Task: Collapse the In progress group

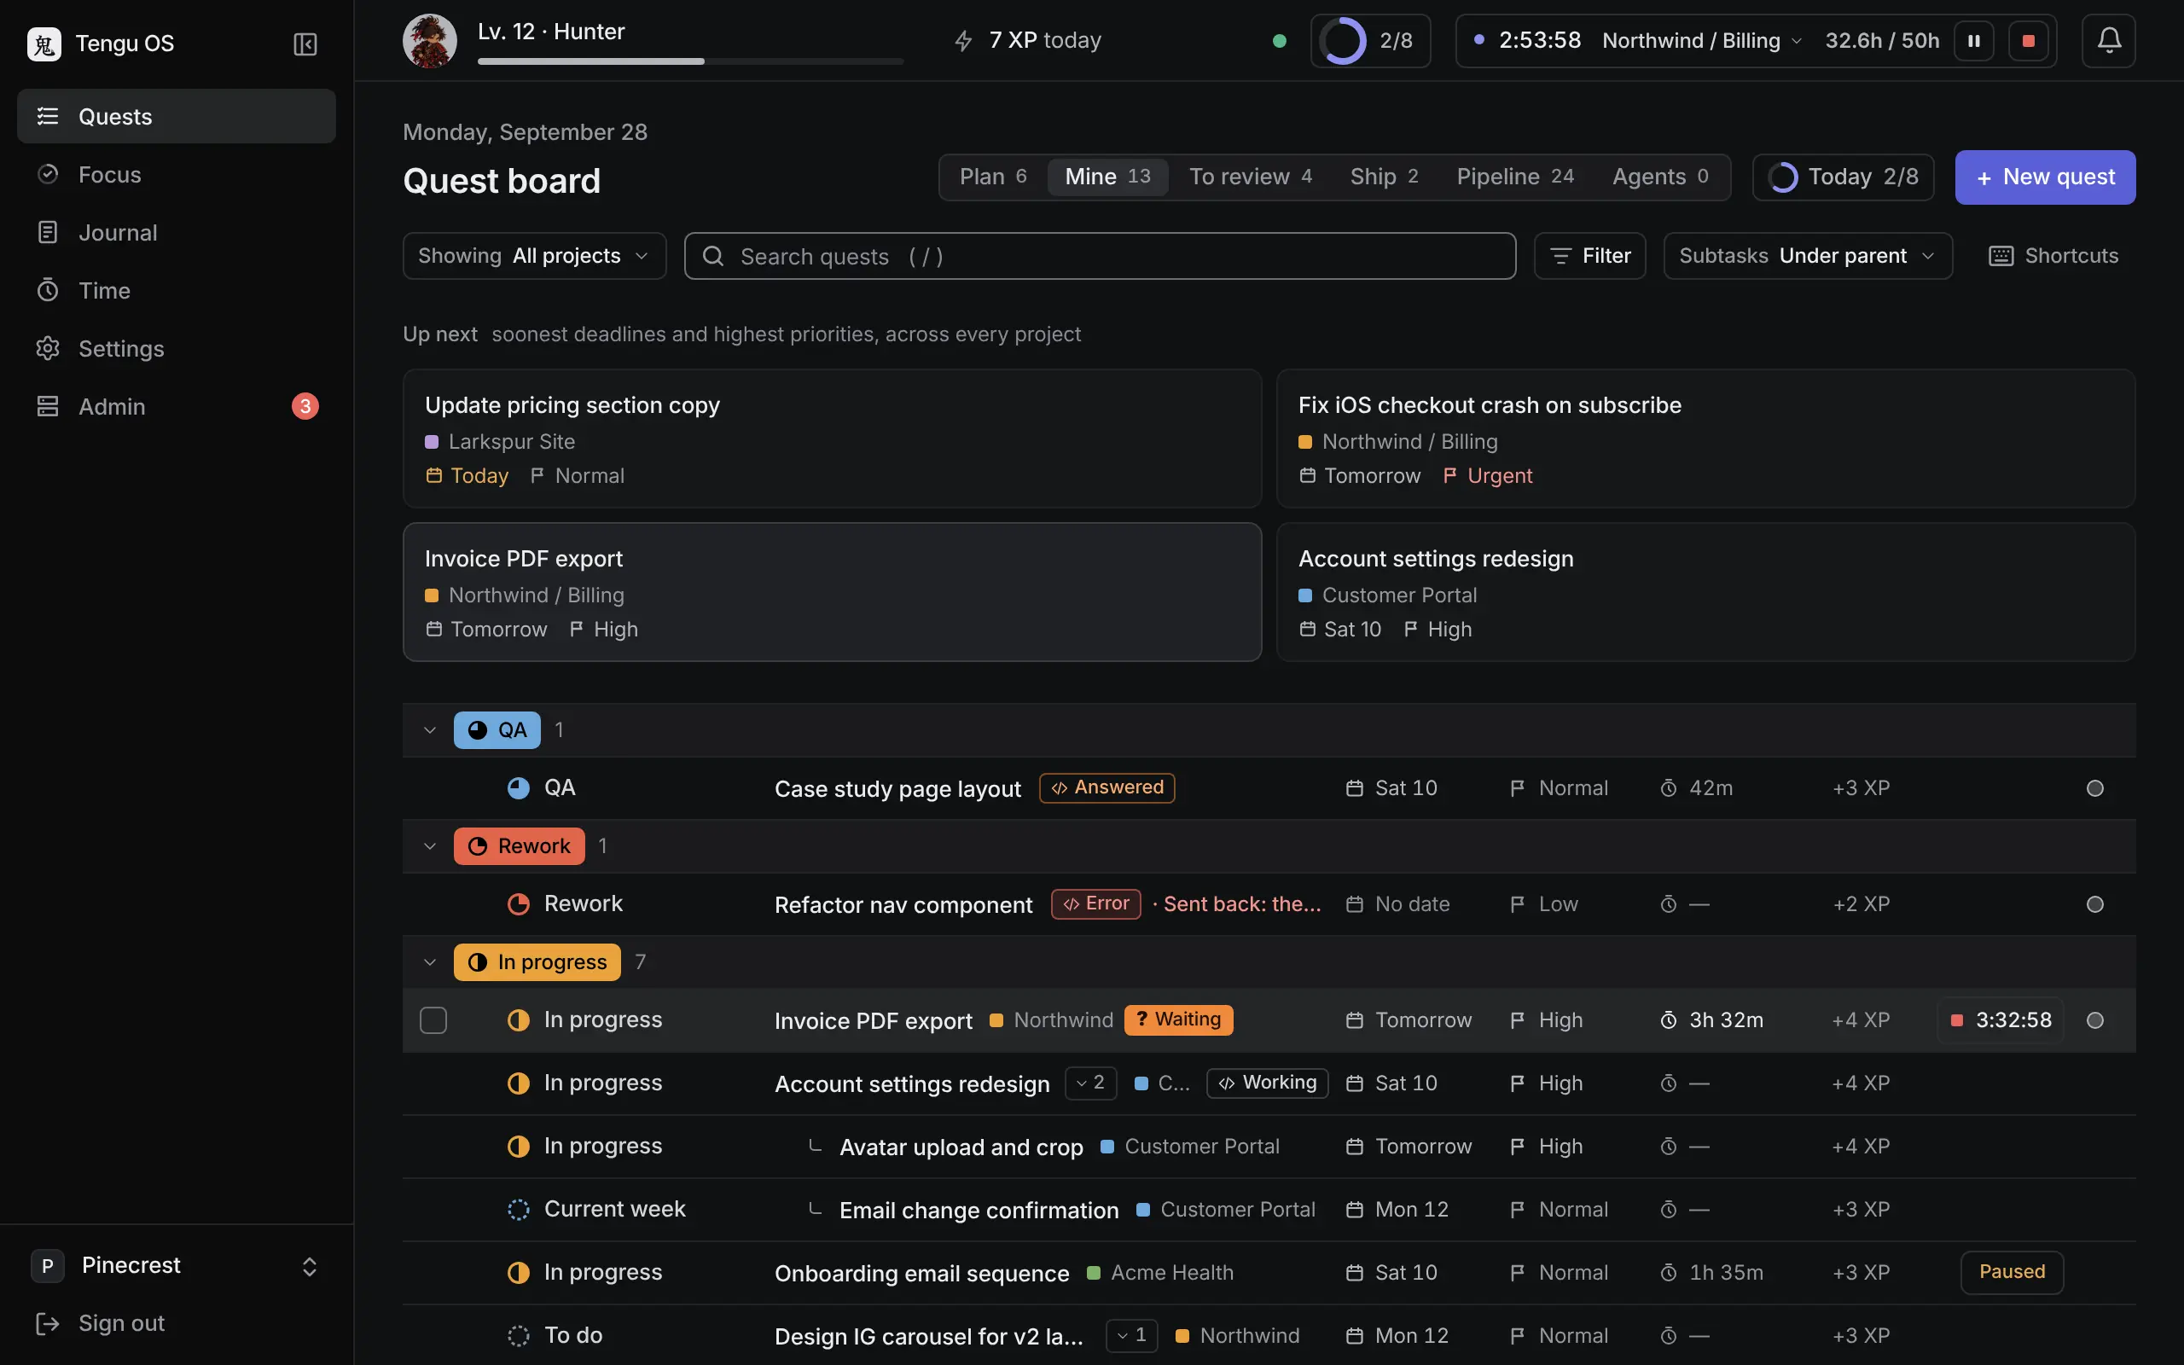Action: coord(430,962)
